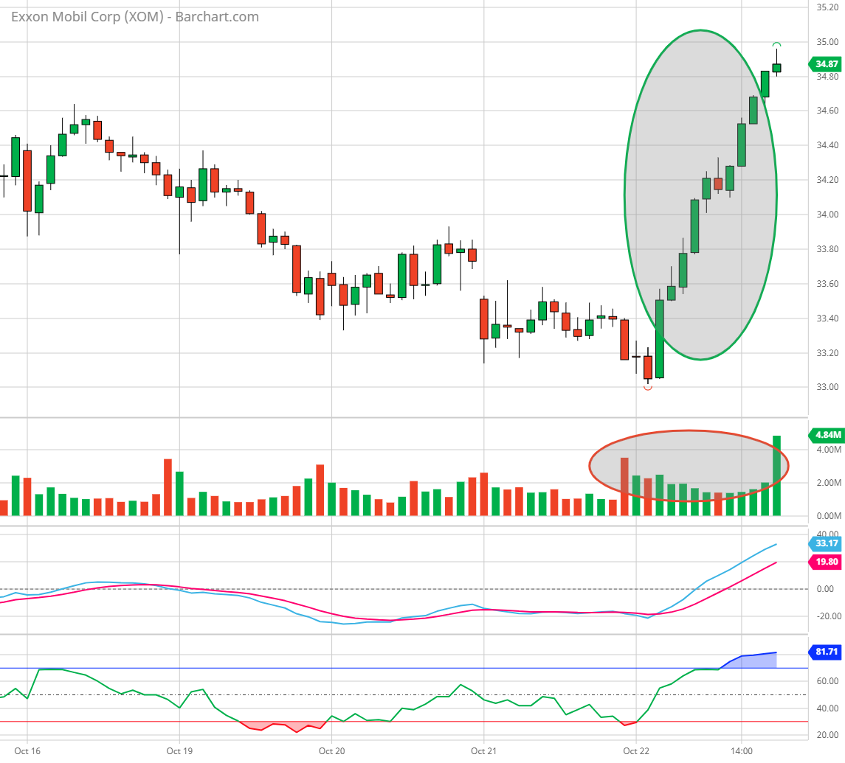
Task: Click the final candlestick next to the 34.87 badge
Action: pyautogui.click(x=776, y=67)
